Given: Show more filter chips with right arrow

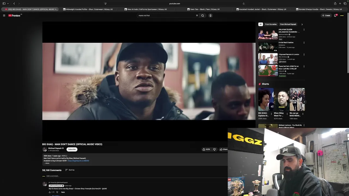Looking at the screenshot, I should click(x=302, y=24).
